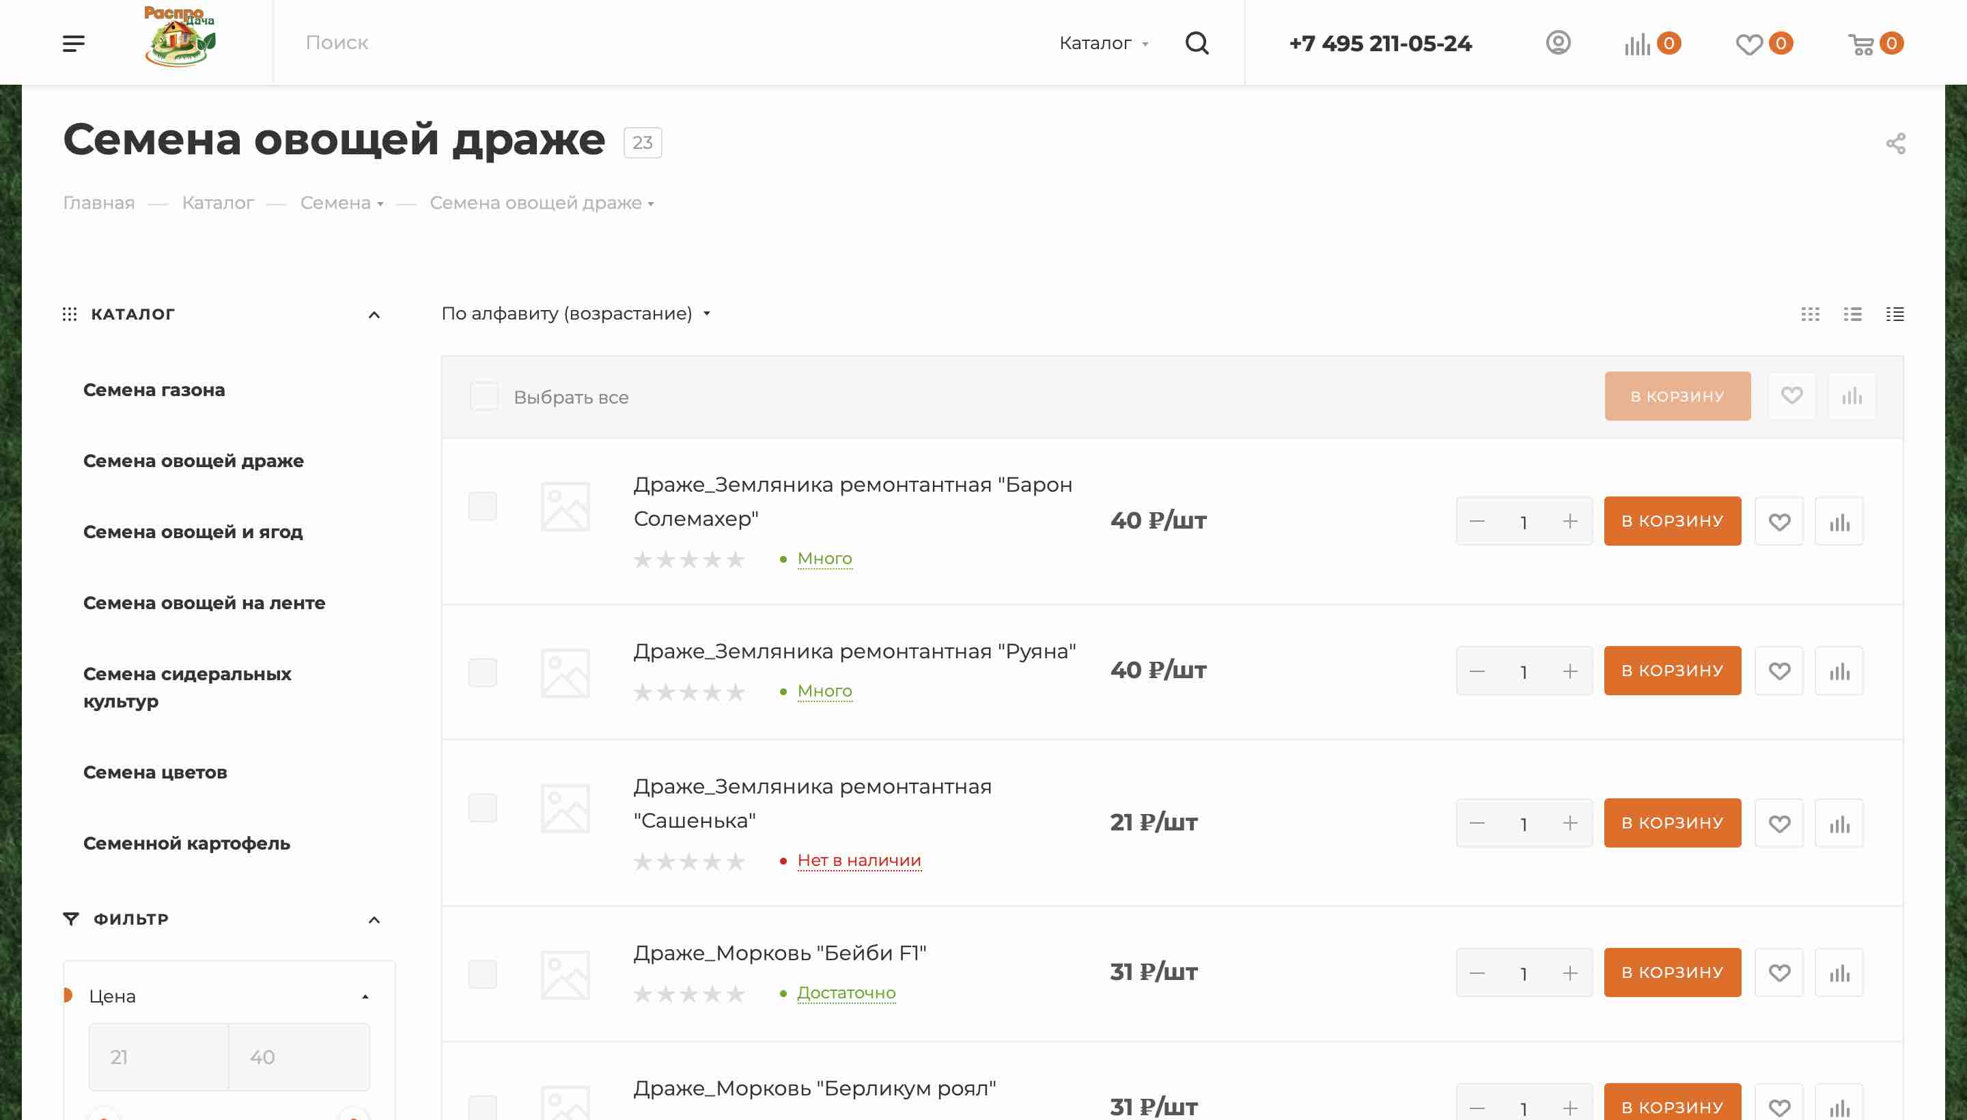This screenshot has height=1120, width=1967.
Task: Add "Руяна" strawberry to favorites heart
Action: (1778, 671)
